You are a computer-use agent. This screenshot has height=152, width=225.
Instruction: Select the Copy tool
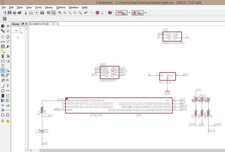pyautogui.click(x=8, y=37)
